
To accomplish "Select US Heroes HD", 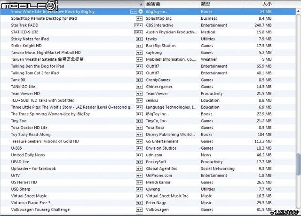I will point(24,182).
